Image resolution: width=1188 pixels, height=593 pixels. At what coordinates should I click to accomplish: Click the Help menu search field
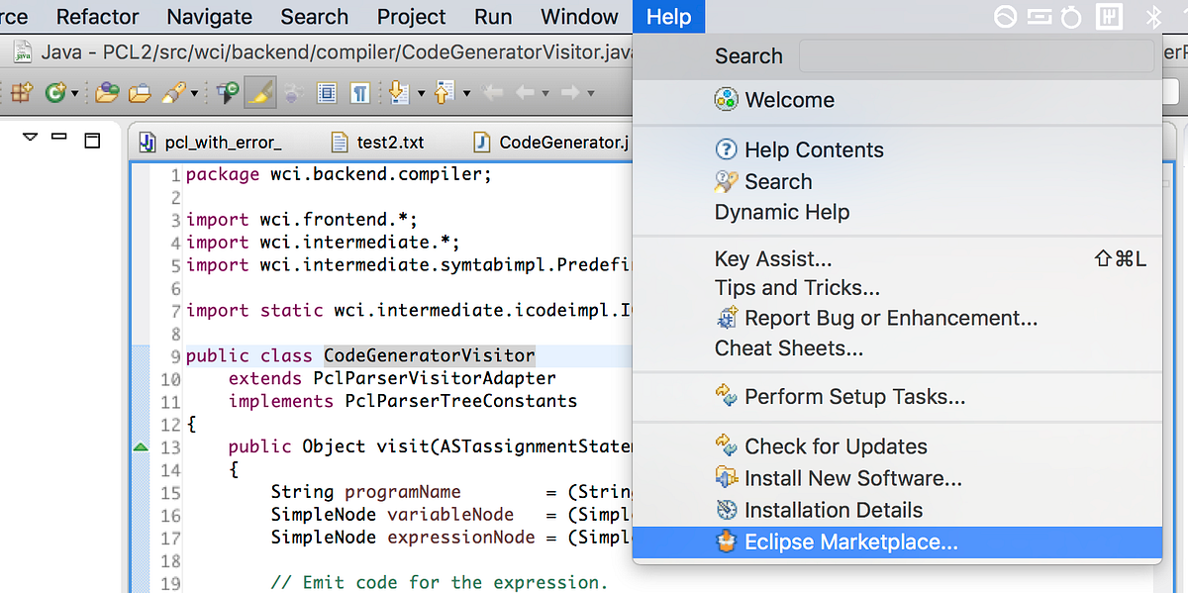coord(975,55)
